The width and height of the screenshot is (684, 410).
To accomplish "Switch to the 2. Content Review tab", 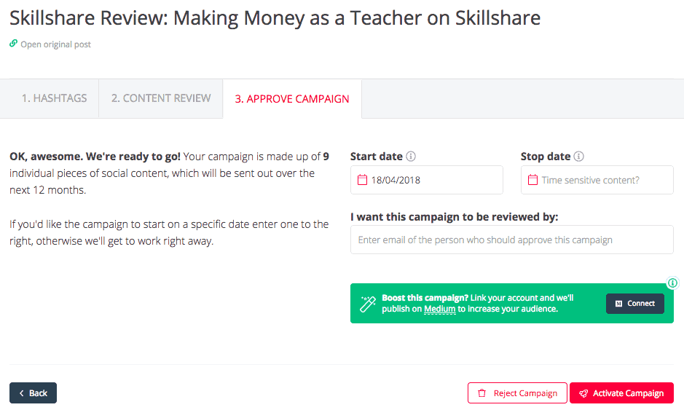I will click(x=161, y=98).
